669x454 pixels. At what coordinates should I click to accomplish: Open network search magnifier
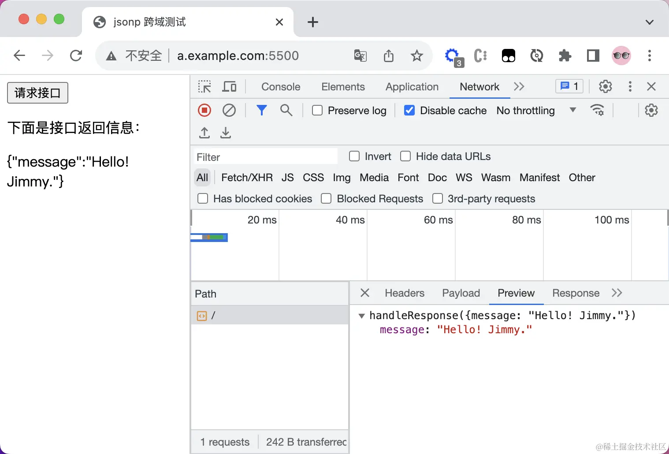pos(286,110)
